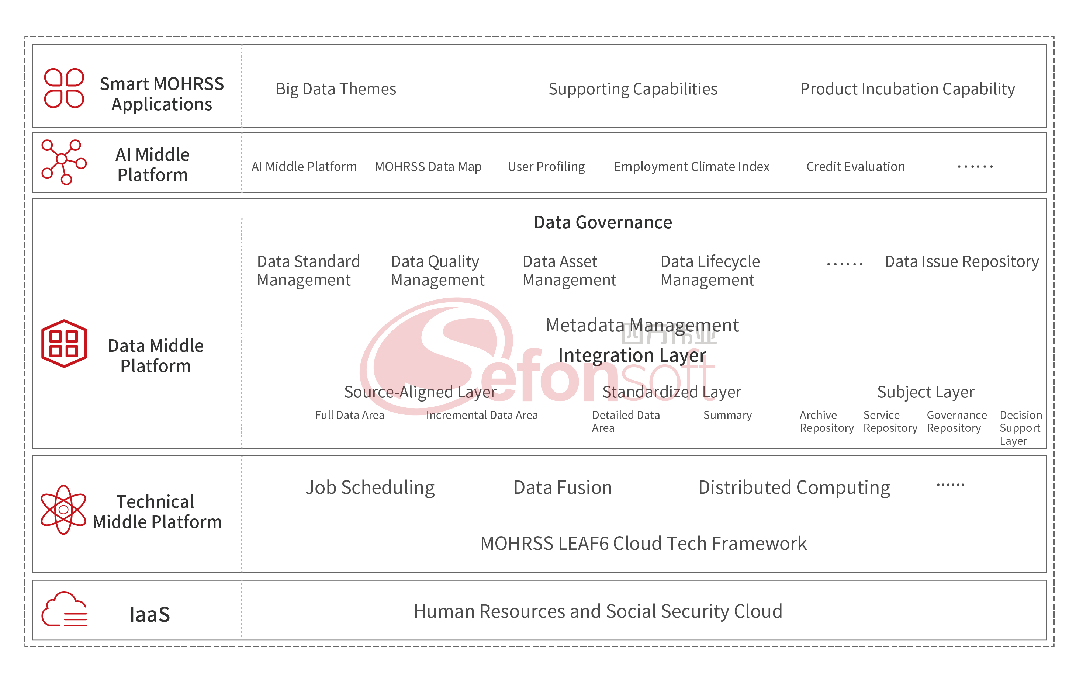Select the Big Data Themes label
The height and width of the screenshot is (684, 1076).
click(336, 89)
